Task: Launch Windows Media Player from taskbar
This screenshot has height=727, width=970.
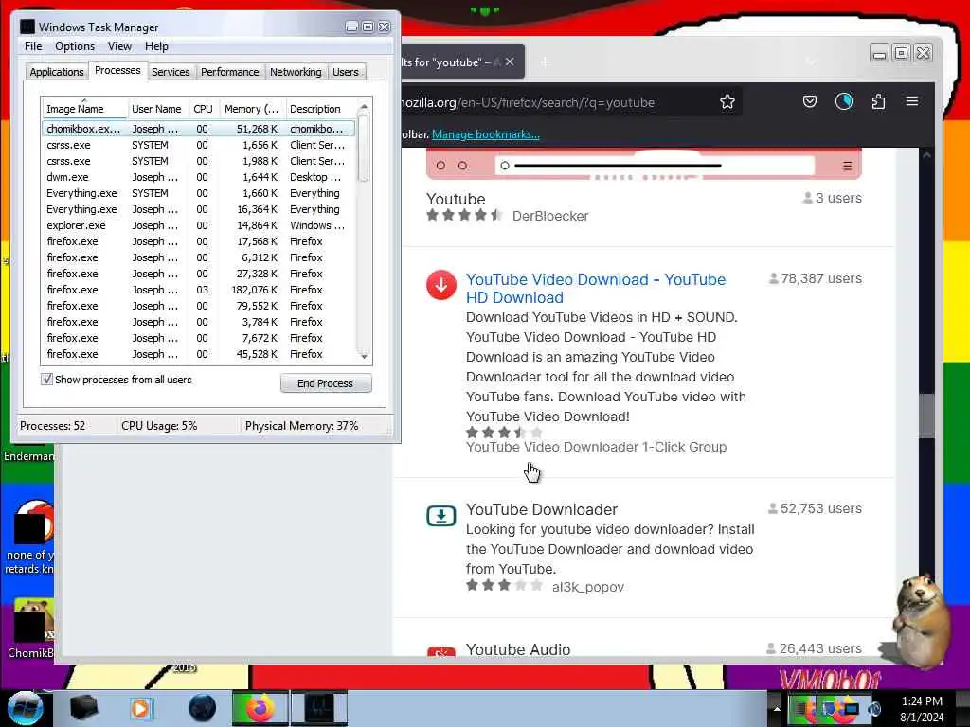Action: pyautogui.click(x=140, y=708)
